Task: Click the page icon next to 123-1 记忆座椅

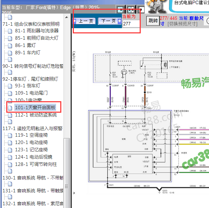Action: click(x=10, y=150)
